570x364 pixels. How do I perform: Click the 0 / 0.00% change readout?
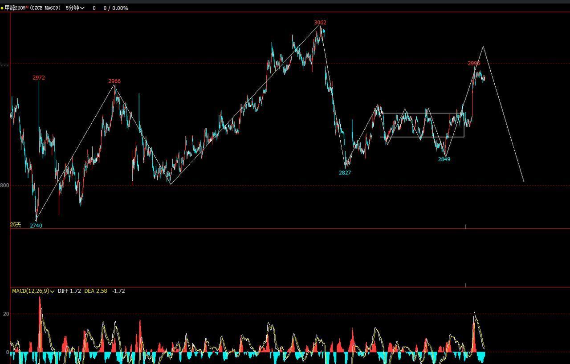coord(116,8)
